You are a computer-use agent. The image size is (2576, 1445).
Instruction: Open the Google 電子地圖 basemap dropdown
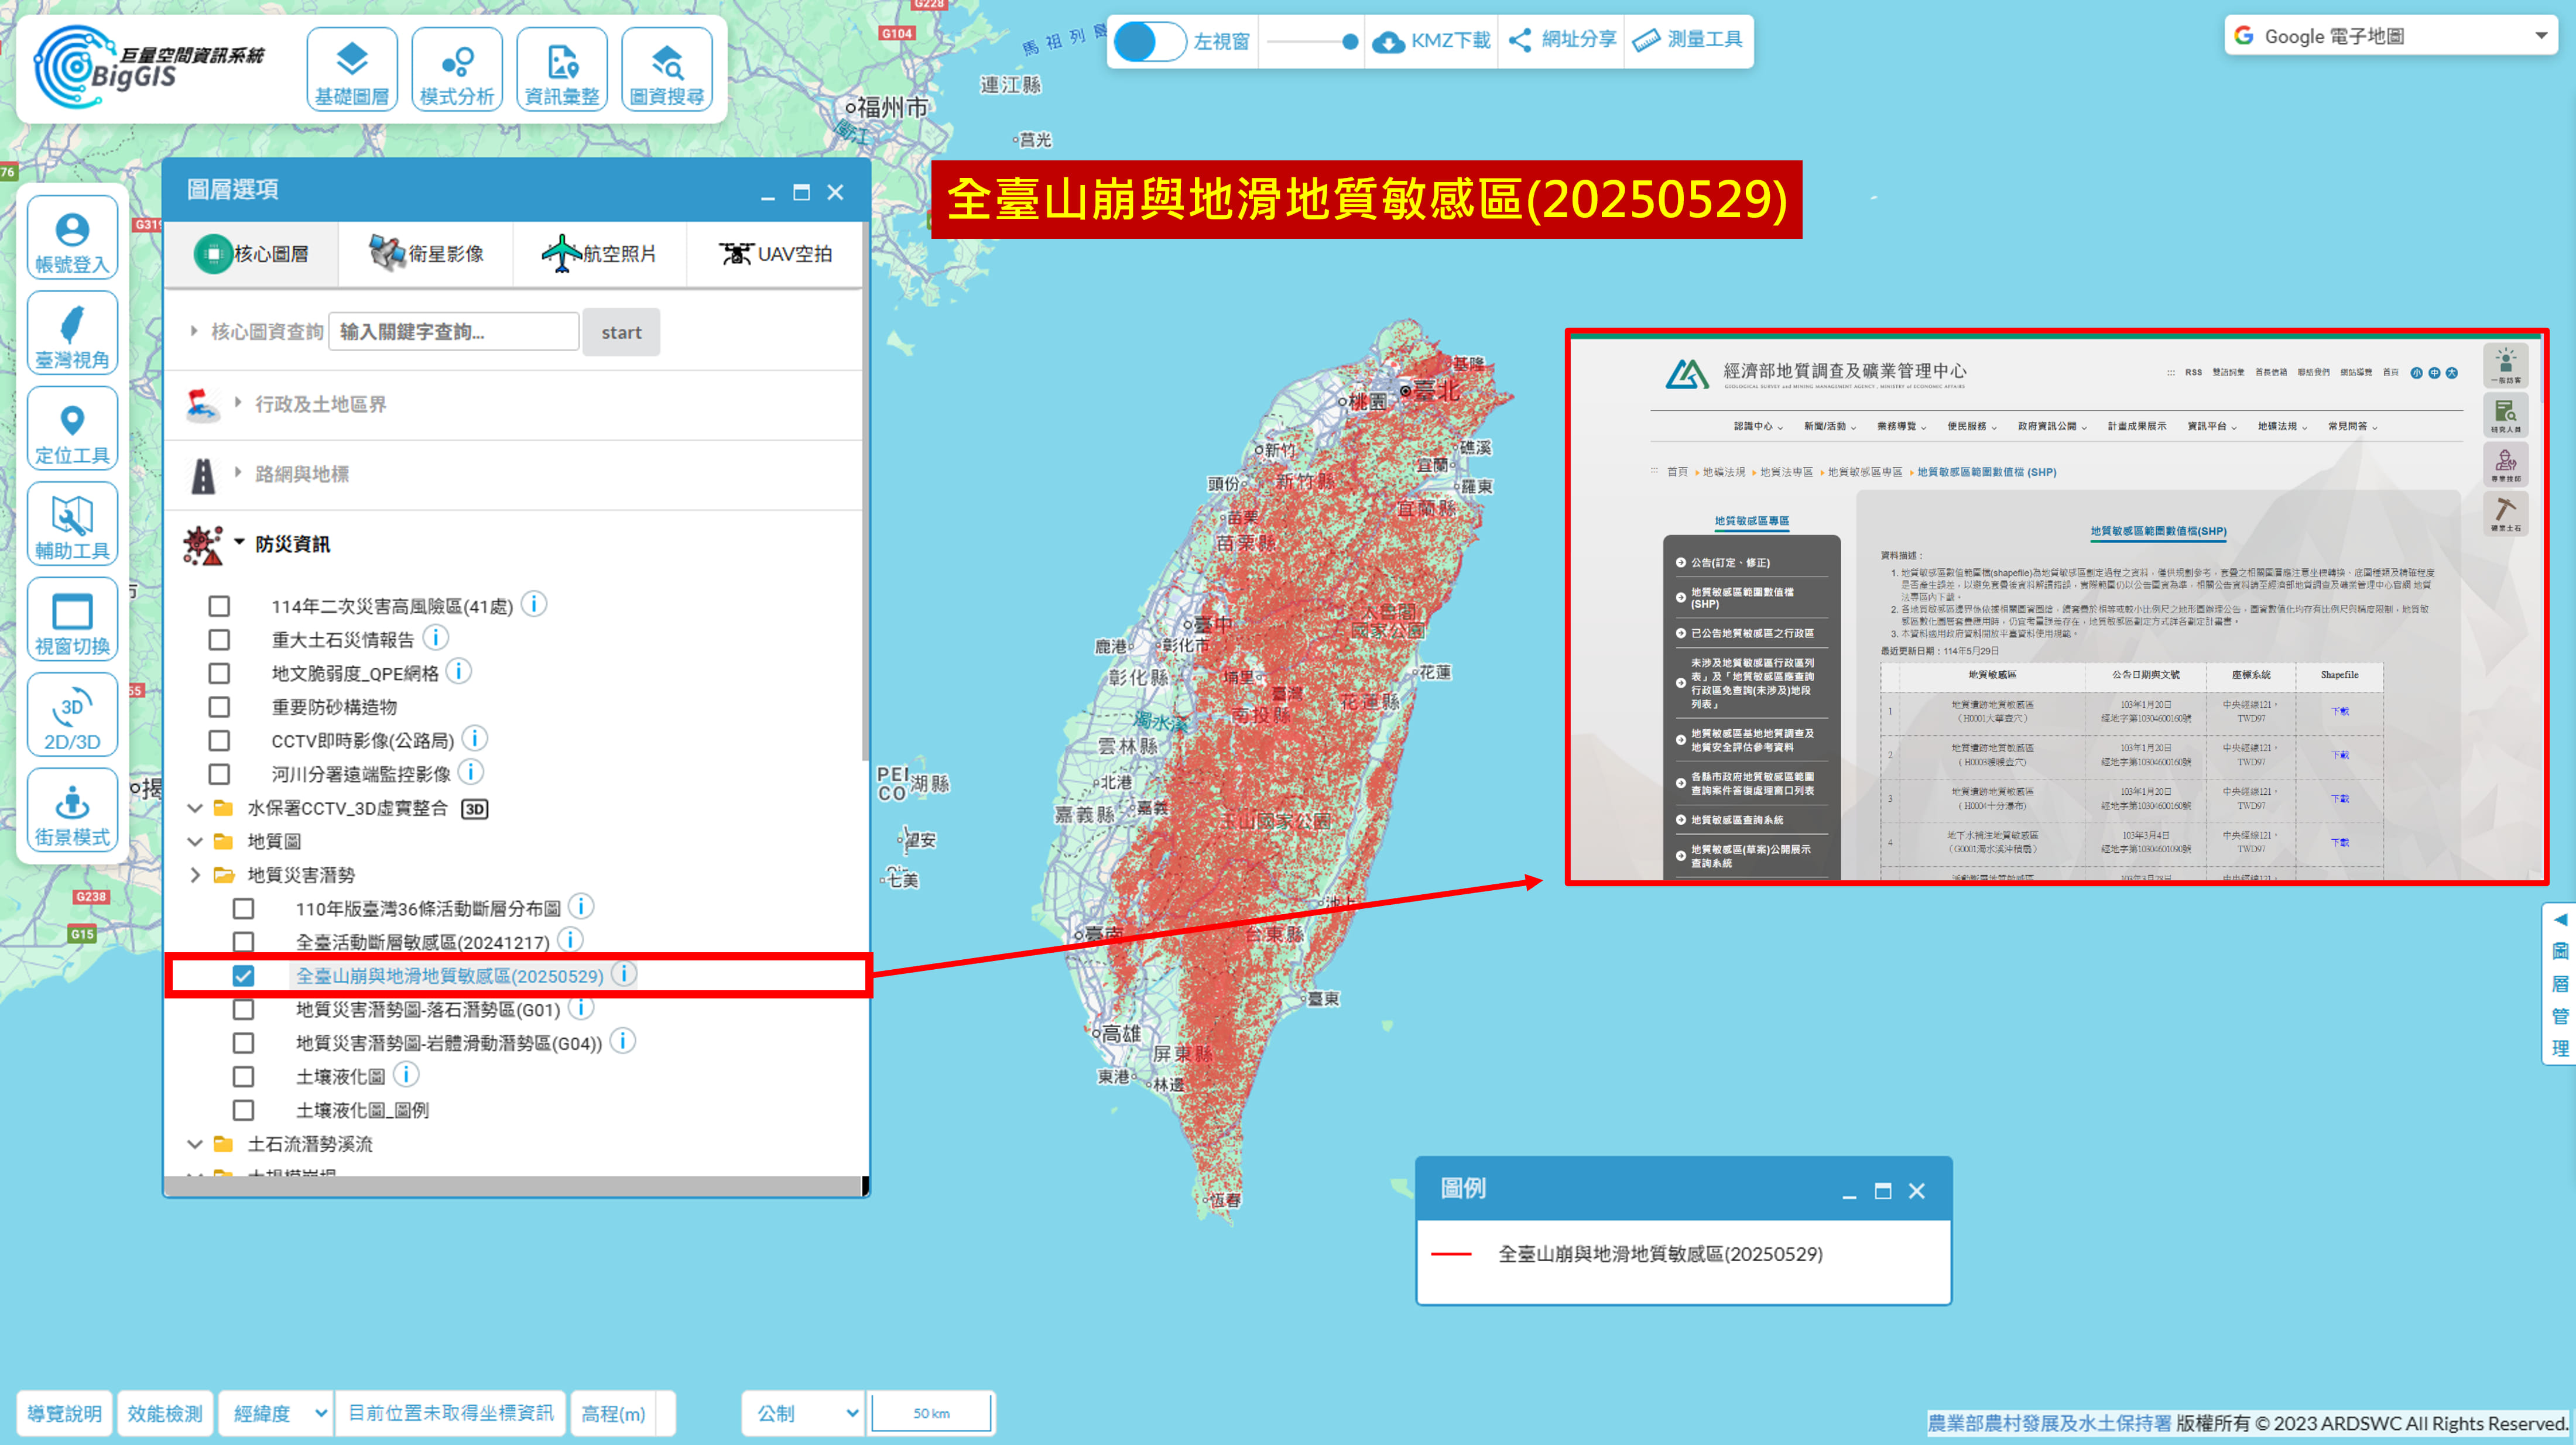pos(2389,37)
